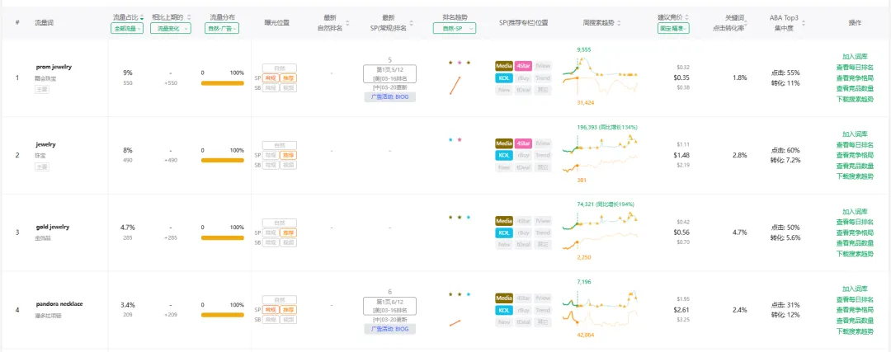Click the rank trend line for prom jewelry

[x=455, y=86]
